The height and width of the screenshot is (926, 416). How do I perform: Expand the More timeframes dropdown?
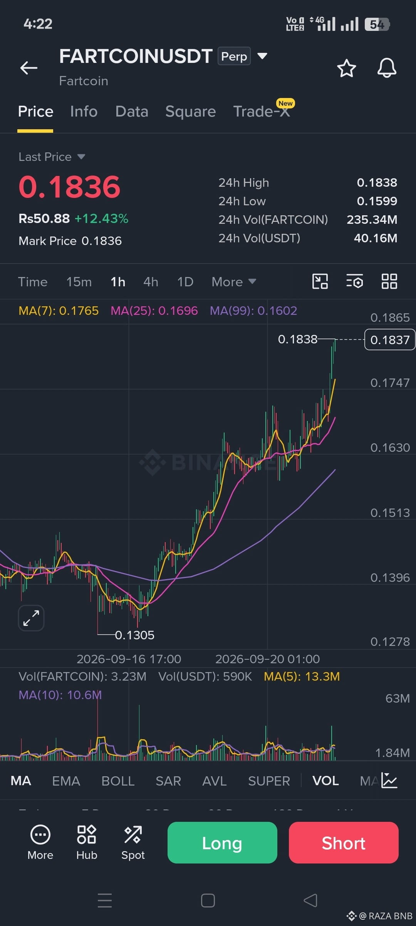[234, 282]
